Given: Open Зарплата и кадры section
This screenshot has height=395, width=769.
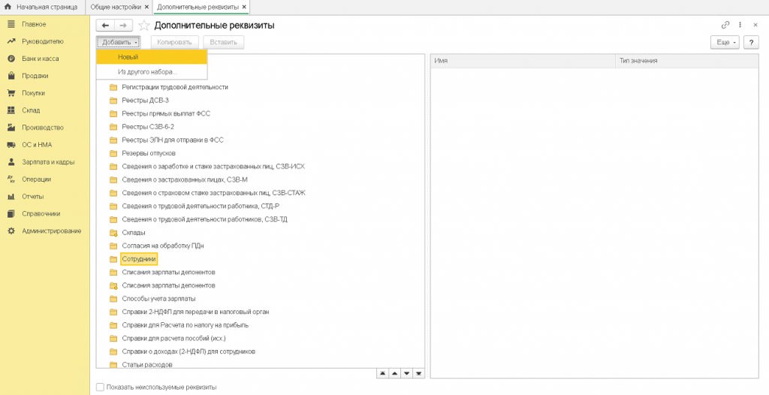Looking at the screenshot, I should 48,162.
